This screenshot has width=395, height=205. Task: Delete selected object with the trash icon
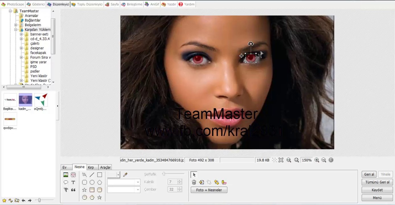pos(194,182)
